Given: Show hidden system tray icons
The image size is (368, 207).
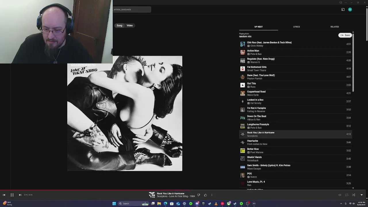Looking at the screenshot, I should [x=341, y=204].
